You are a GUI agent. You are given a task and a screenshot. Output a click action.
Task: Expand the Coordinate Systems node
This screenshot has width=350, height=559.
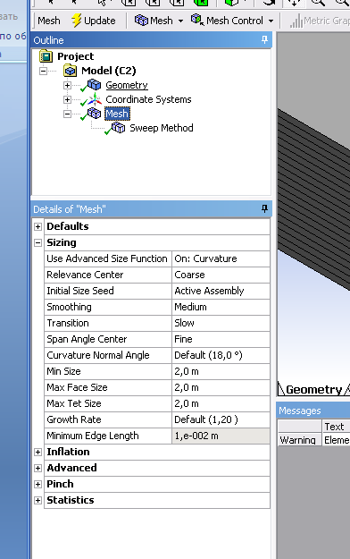[67, 99]
